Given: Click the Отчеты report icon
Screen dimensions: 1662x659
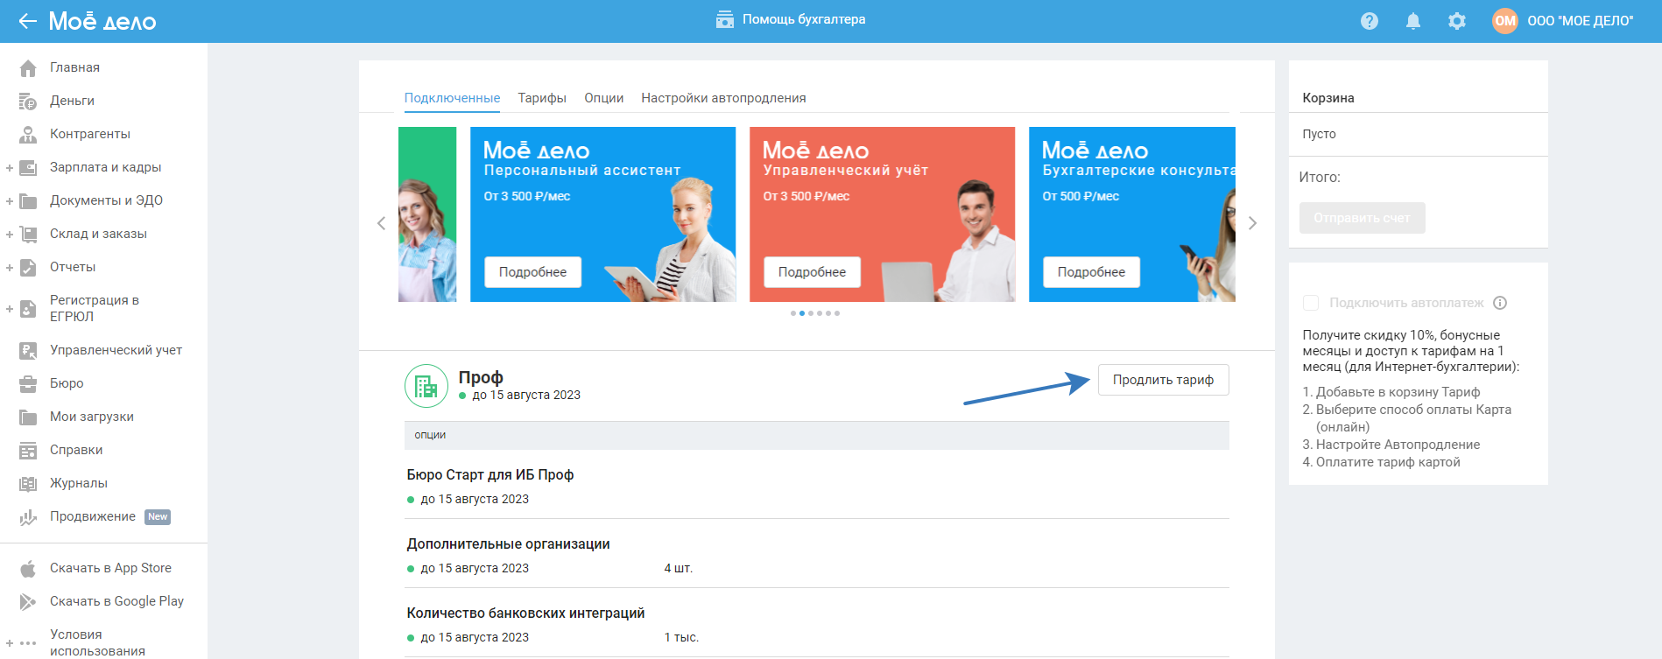Looking at the screenshot, I should pos(28,268).
